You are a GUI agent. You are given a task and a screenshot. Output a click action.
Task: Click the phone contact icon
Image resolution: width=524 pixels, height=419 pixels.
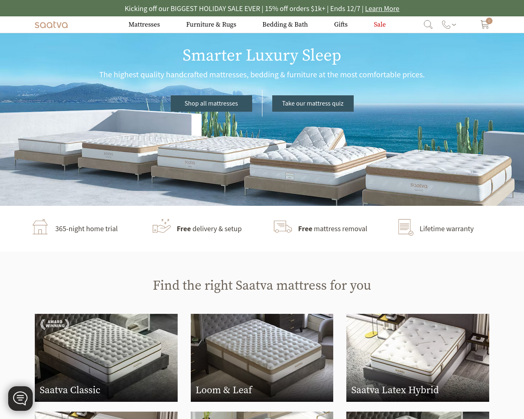[446, 25]
